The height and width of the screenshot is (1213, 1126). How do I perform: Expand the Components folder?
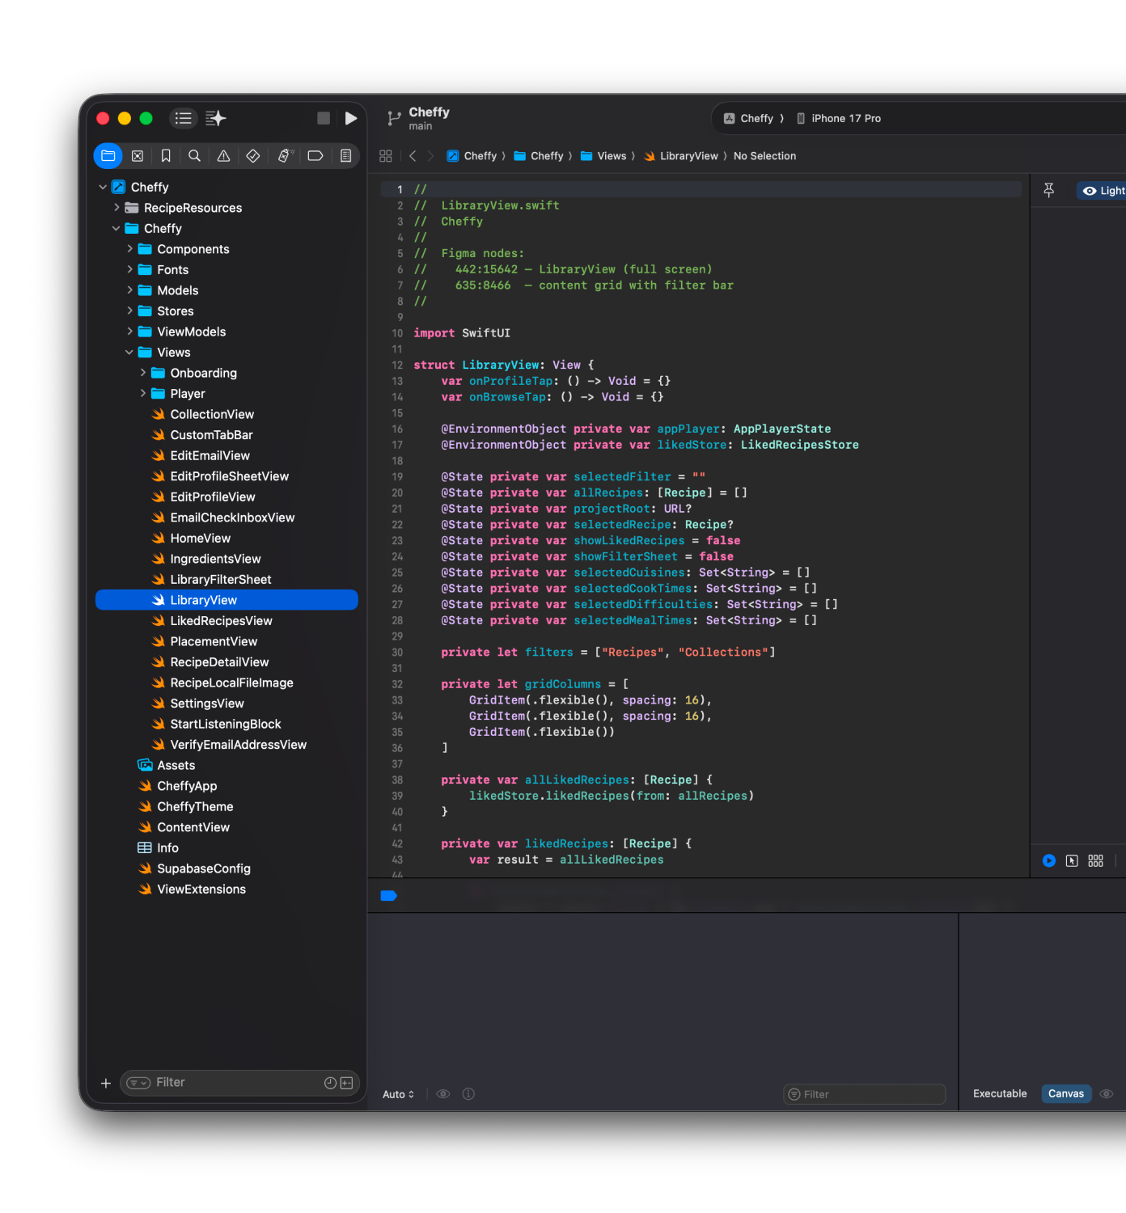point(129,249)
